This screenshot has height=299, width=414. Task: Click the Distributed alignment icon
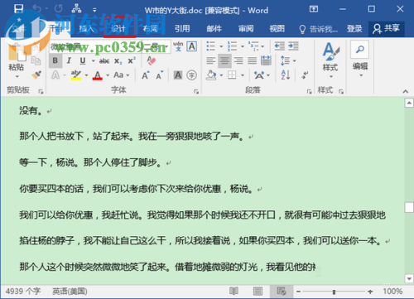[x=266, y=60]
